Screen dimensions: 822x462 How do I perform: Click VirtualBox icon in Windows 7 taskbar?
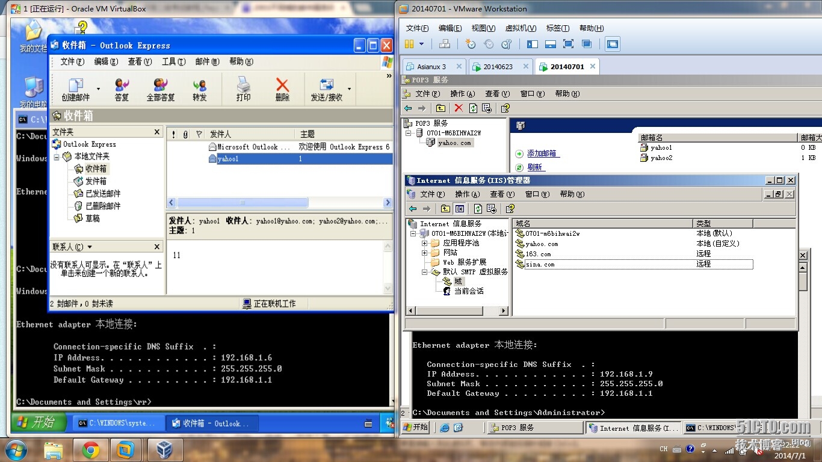(x=164, y=450)
